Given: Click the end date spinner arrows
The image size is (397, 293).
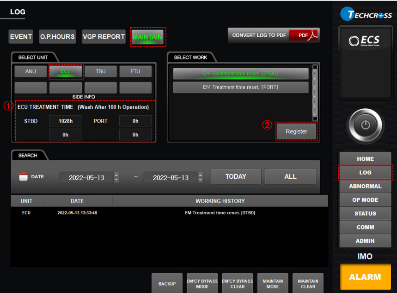Looking at the screenshot, I should click(x=200, y=177).
